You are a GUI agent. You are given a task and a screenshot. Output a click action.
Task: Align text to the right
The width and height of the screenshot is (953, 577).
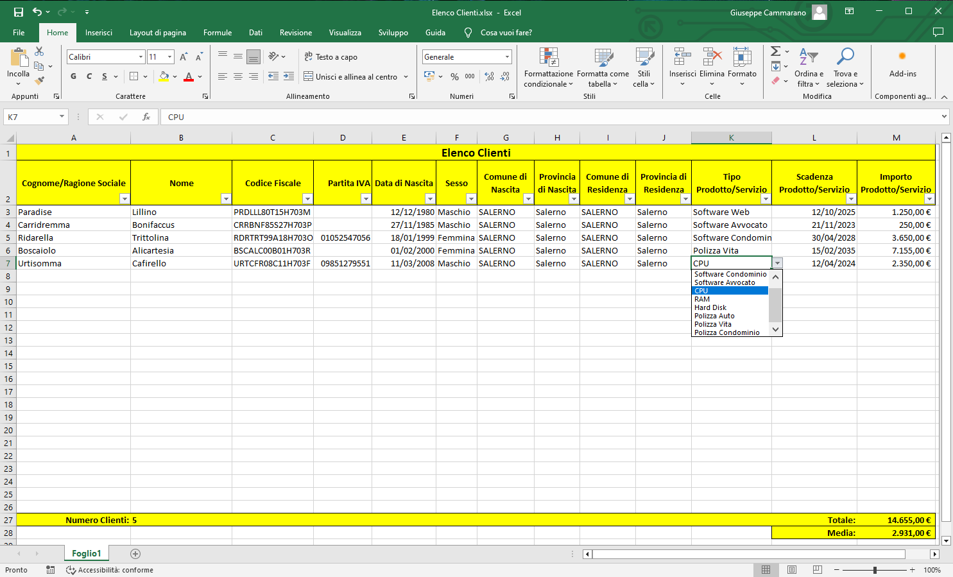(253, 76)
